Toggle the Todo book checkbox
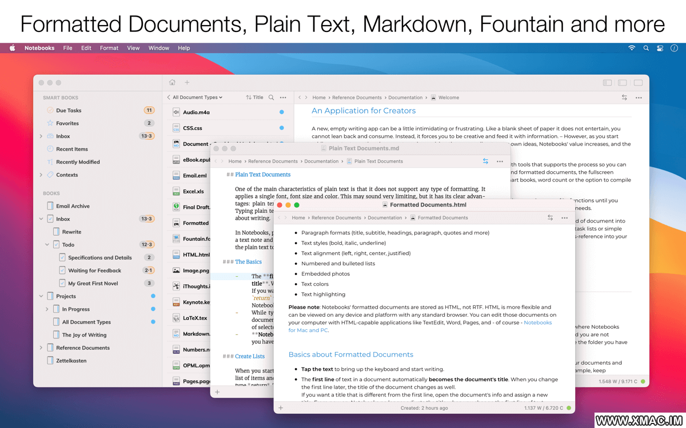Image resolution: width=686 pixels, height=428 pixels. (56, 245)
